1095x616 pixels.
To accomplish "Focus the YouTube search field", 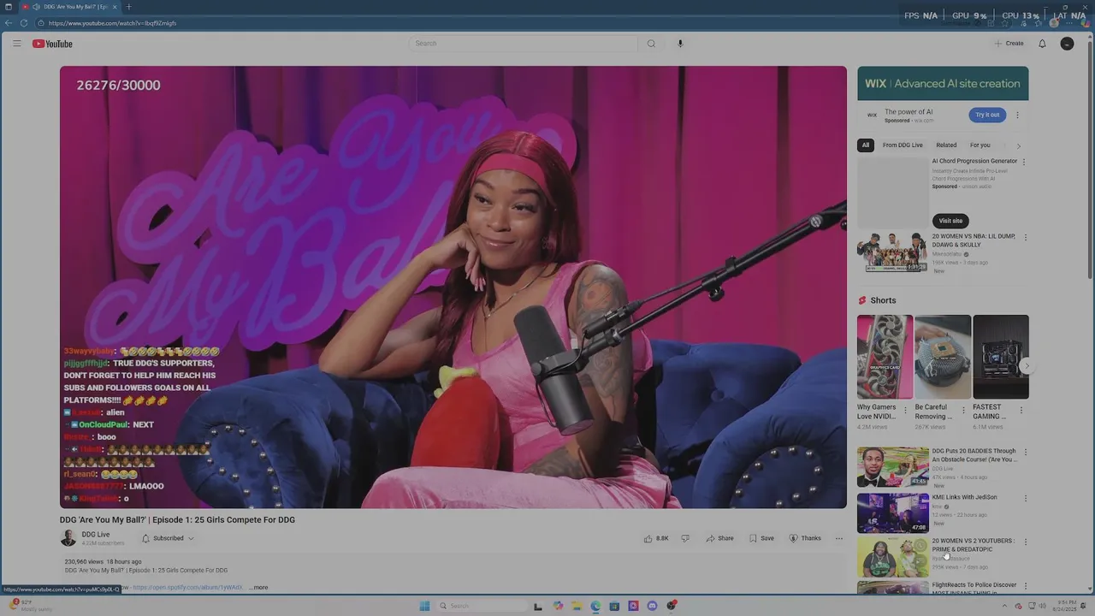I will click(524, 44).
